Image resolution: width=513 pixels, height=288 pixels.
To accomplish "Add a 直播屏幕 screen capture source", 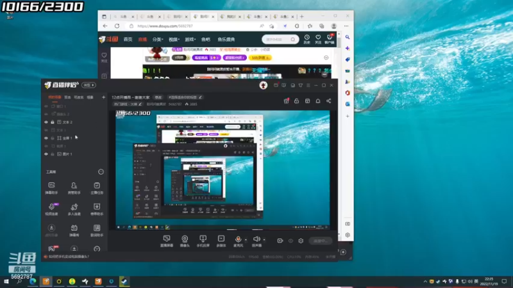I will tap(167, 241).
